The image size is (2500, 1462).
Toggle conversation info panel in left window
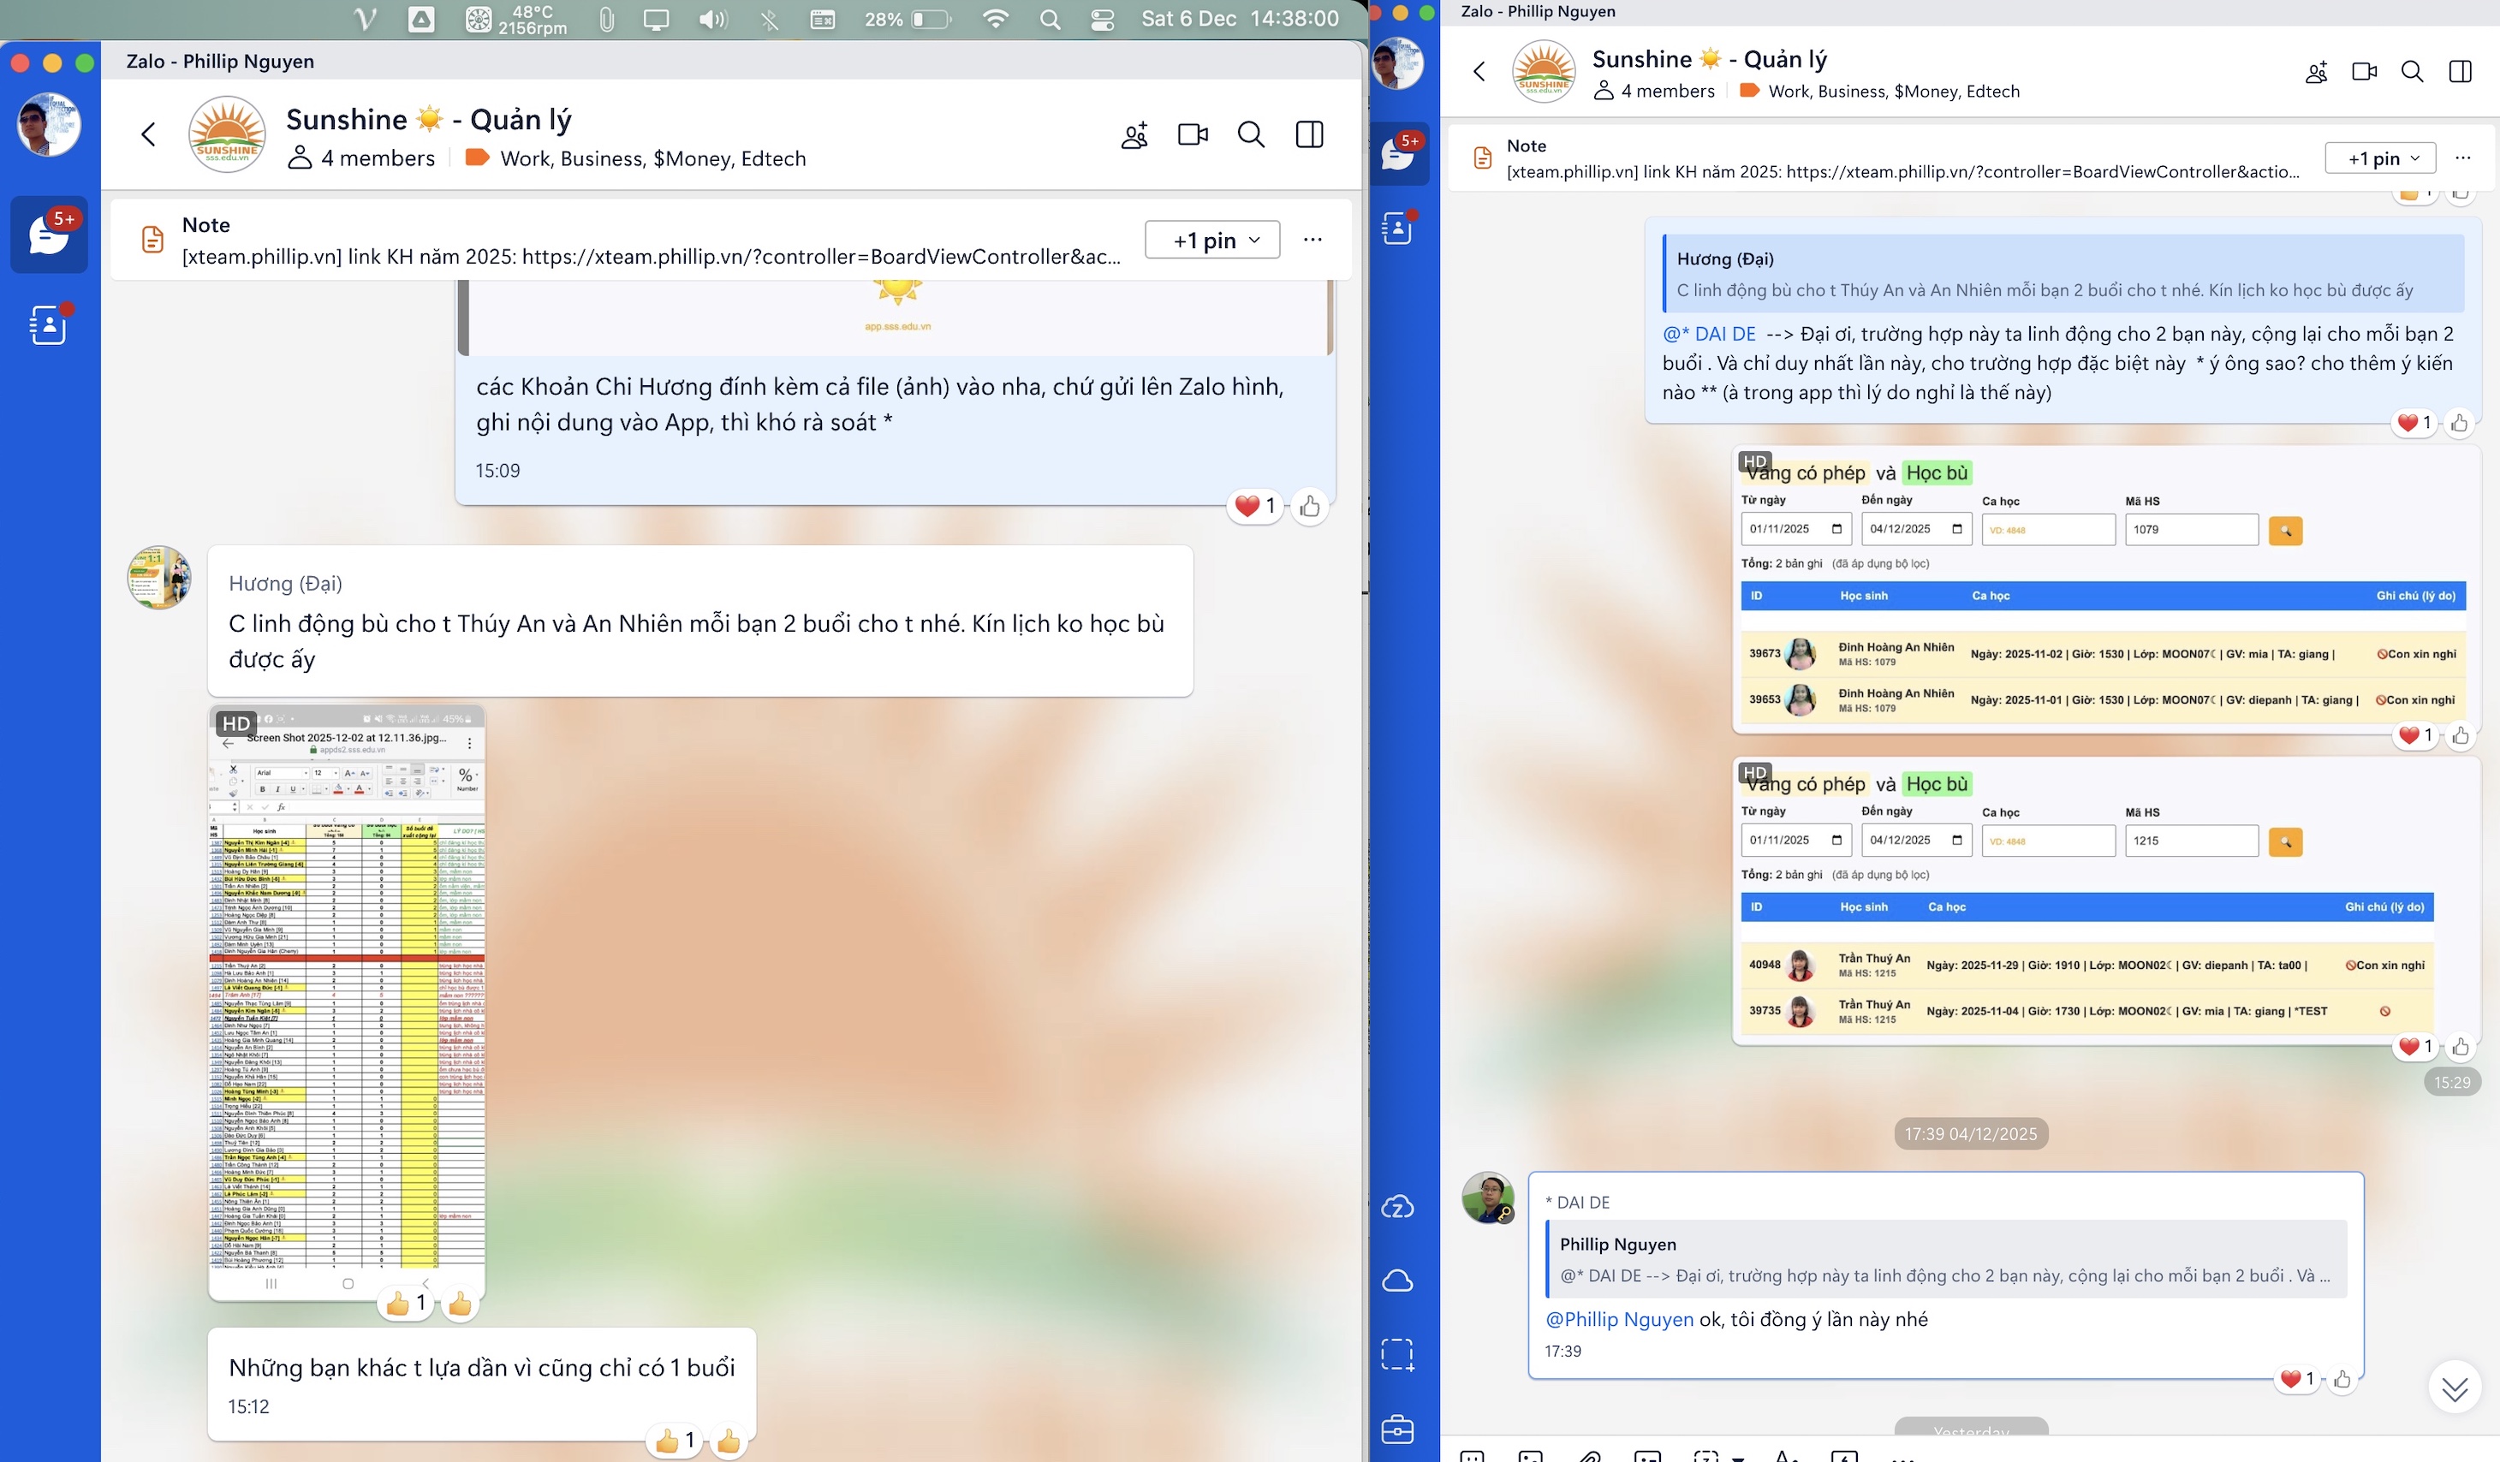point(1310,134)
